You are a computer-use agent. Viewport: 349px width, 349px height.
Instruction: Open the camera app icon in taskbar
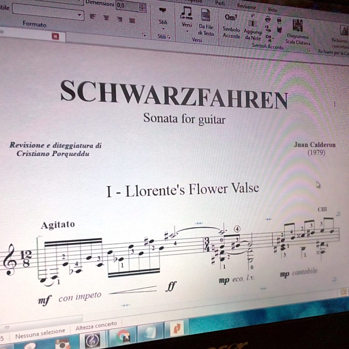pyautogui.click(x=62, y=344)
